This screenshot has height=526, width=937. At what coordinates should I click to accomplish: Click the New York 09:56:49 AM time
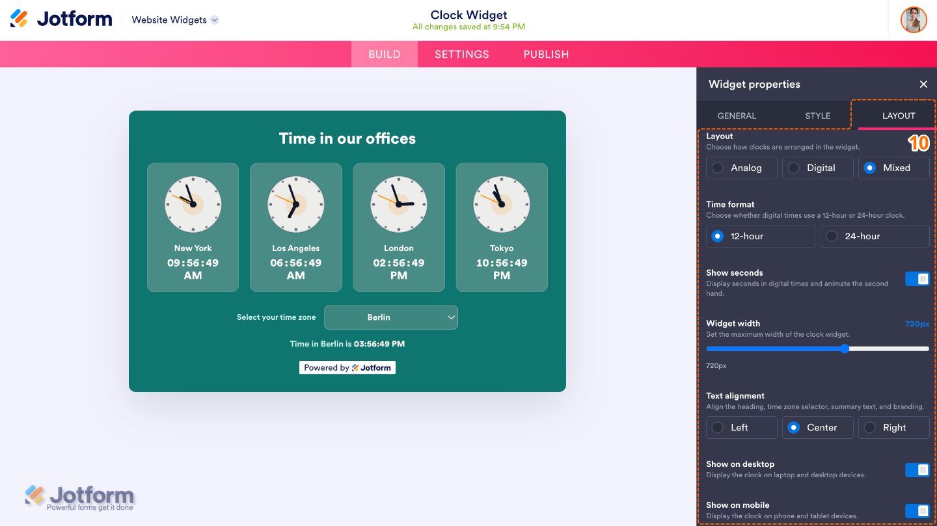[x=193, y=269]
